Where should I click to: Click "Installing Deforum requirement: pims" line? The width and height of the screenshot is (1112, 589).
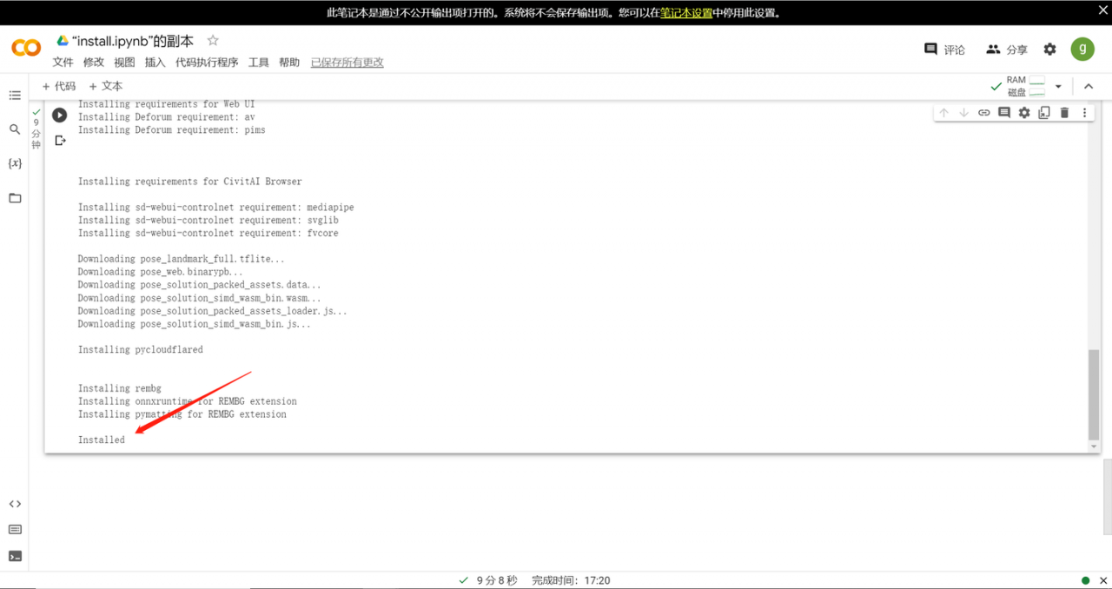[172, 130]
